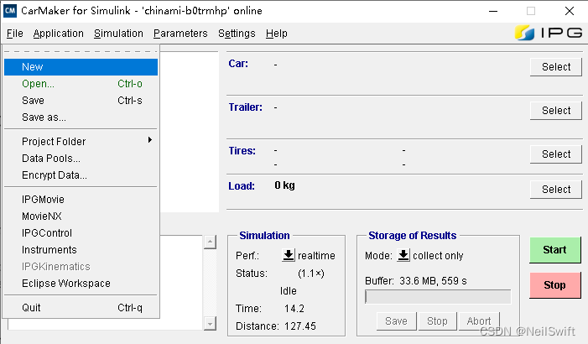Open IPGControl from the File menu

coord(81,233)
